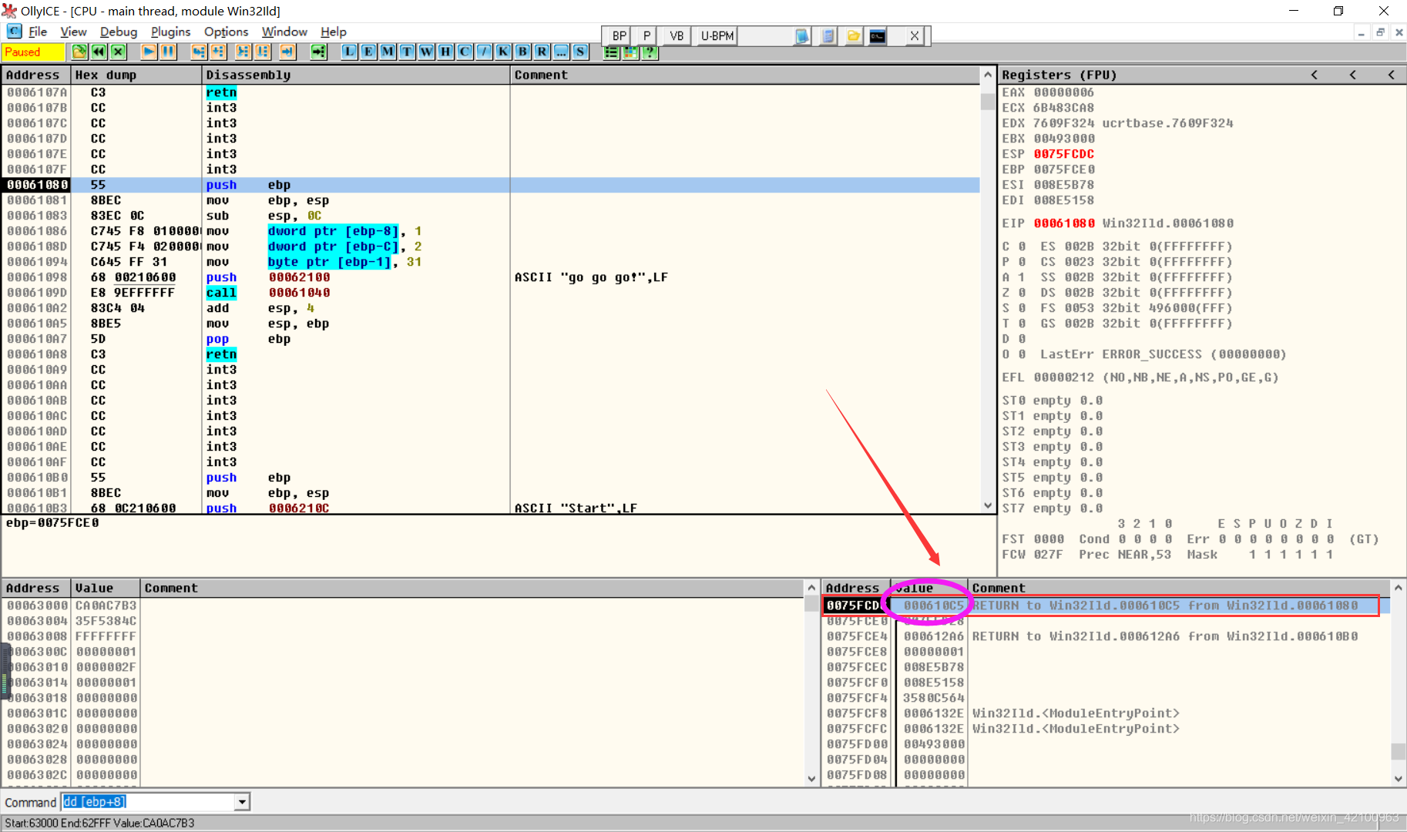This screenshot has width=1407, height=832.
Task: Launch calculator icon in floating toolbar
Action: pos(828,35)
